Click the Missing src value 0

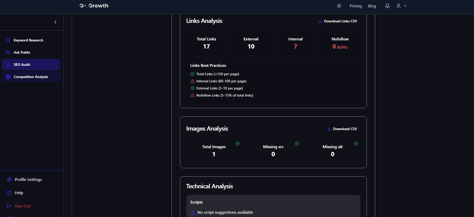click(273, 154)
